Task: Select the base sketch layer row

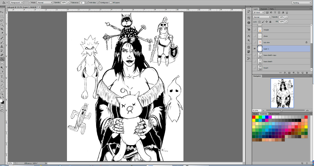Action: [x=282, y=62]
